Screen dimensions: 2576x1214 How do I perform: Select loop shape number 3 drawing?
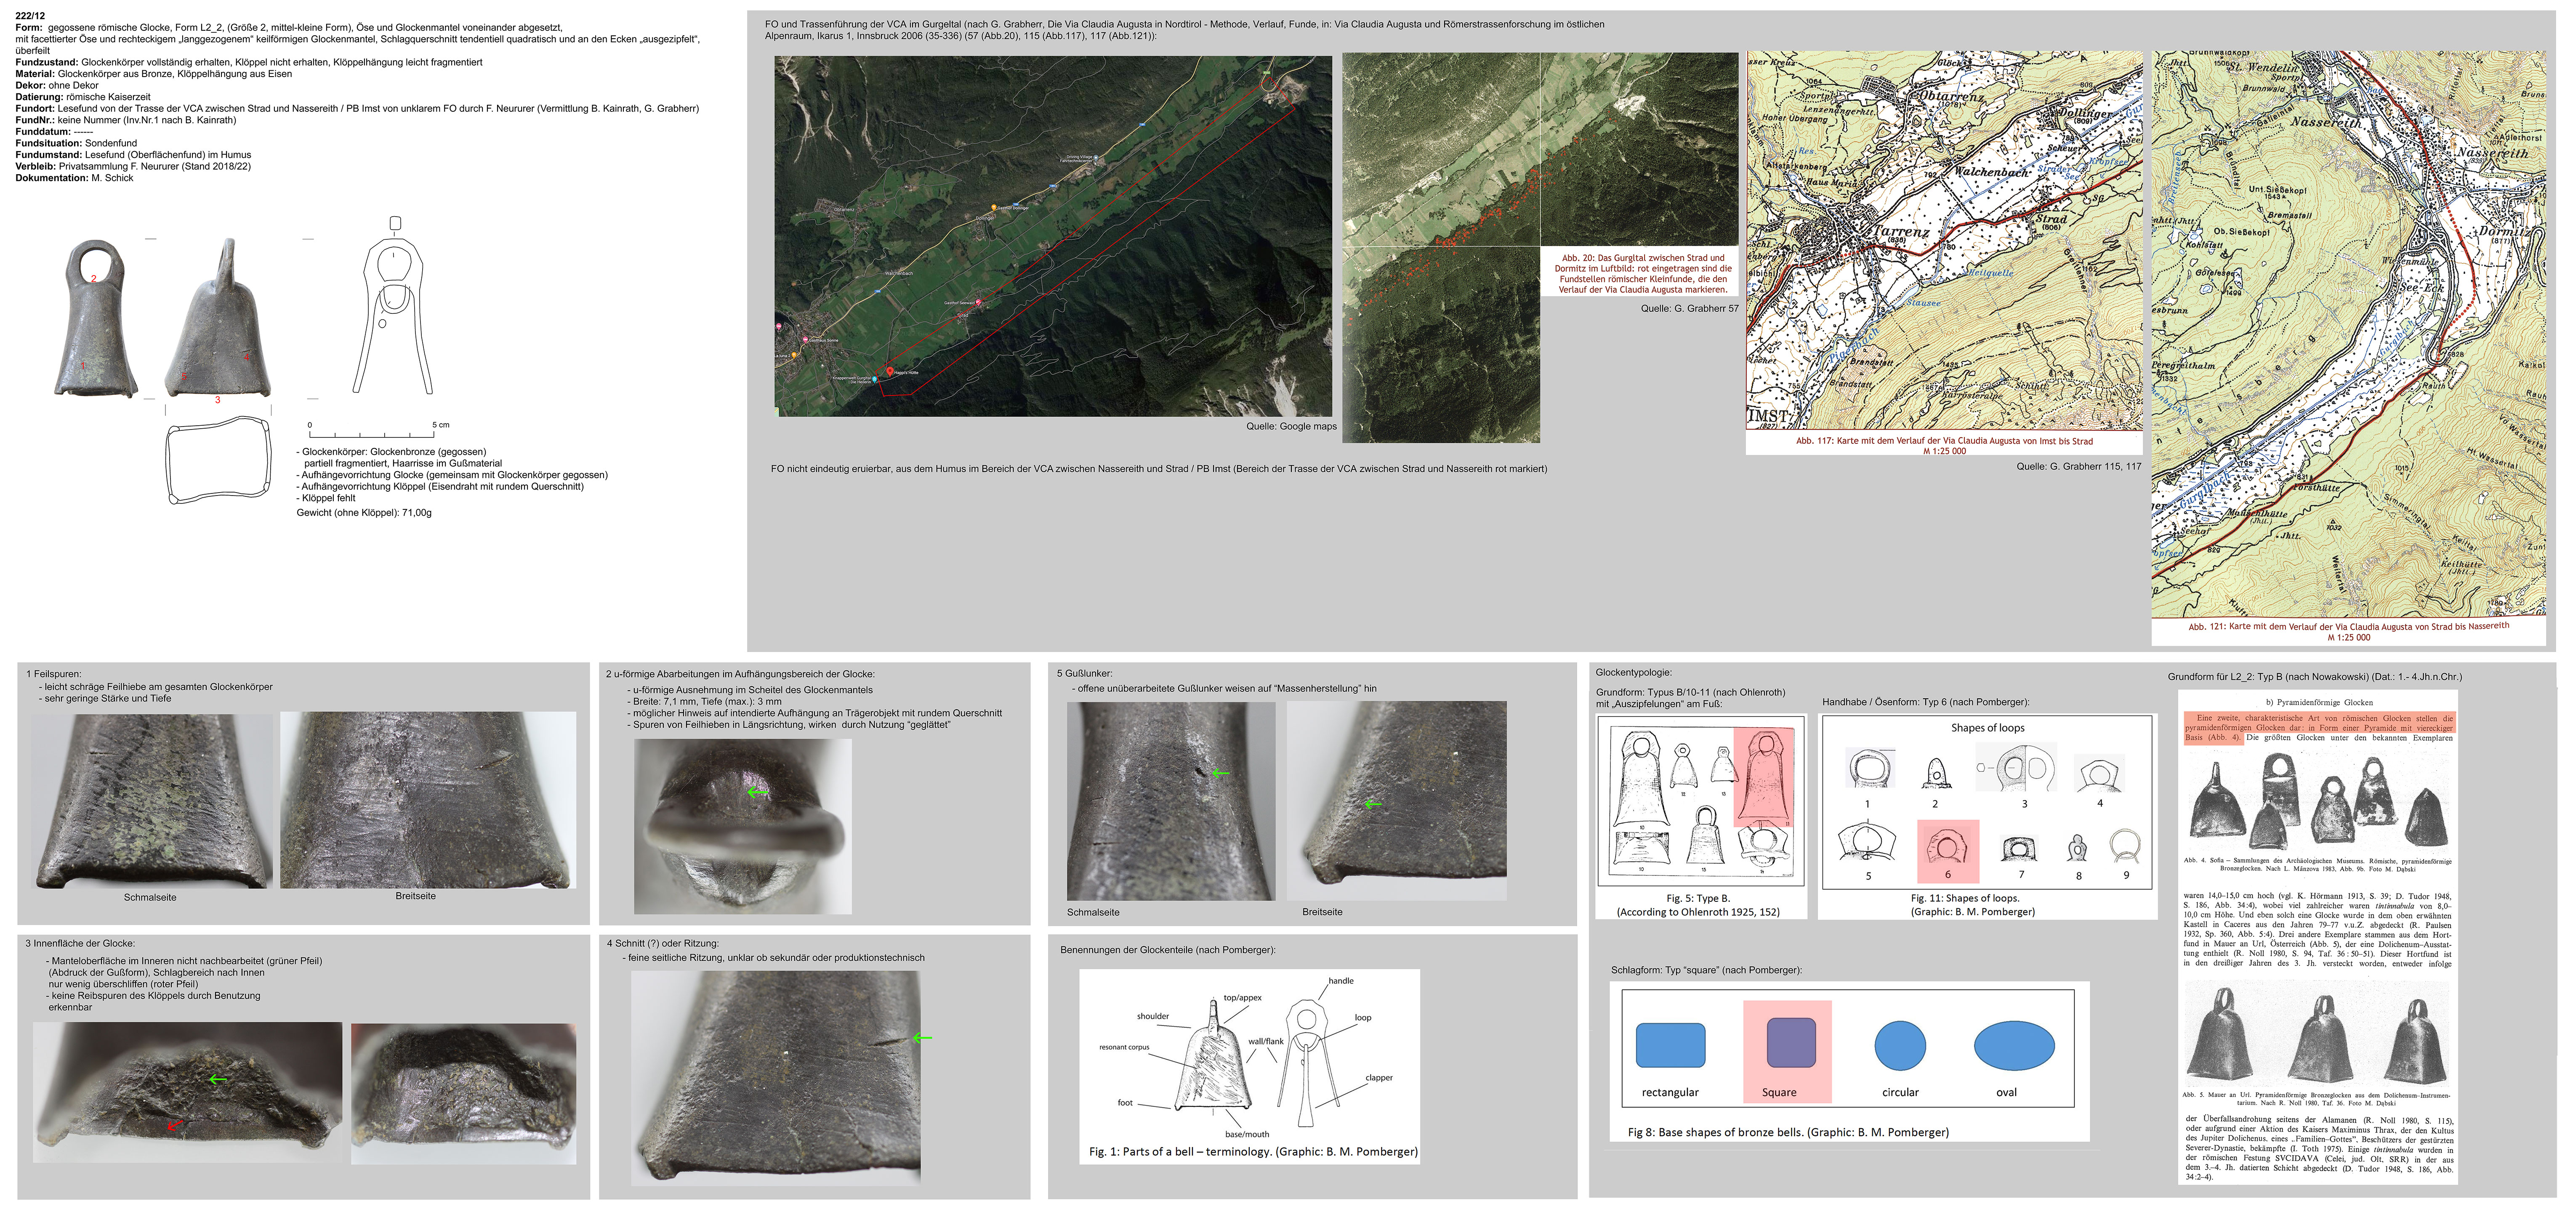[2016, 767]
